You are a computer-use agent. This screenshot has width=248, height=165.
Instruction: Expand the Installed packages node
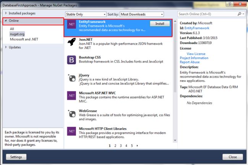pos(6,13)
